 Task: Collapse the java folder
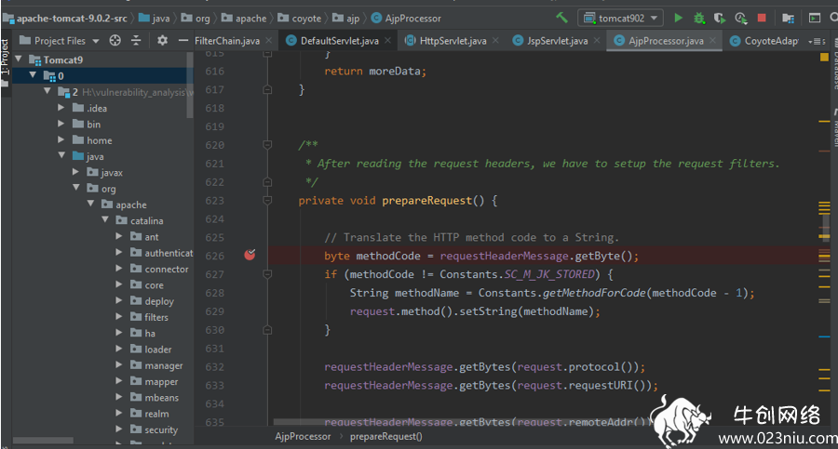pos(61,155)
